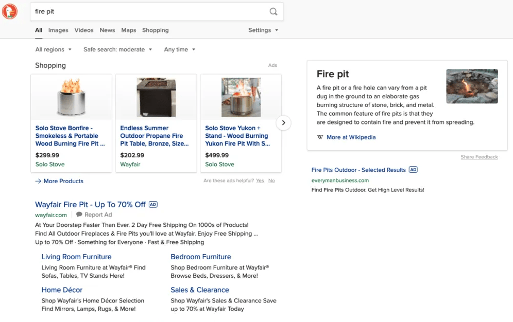Click the Ads label above products
Screen dimensions: 513x322
pyautogui.click(x=272, y=65)
